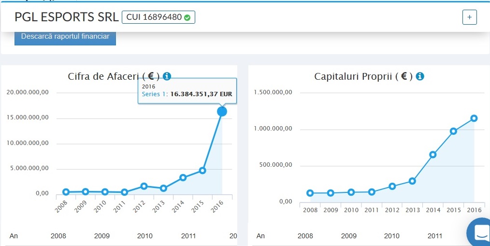Click 1.000.000,00 axis label in Capitaluri chart
490x246 pixels.
pos(273,129)
